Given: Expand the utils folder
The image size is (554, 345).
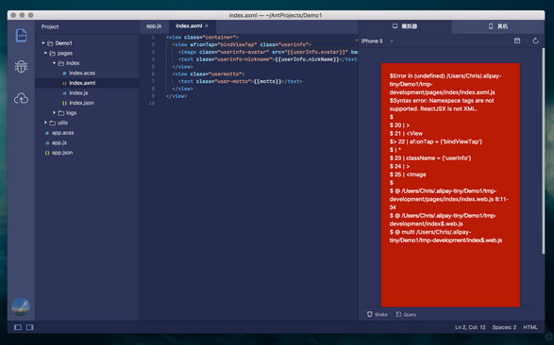Looking at the screenshot, I should click(45, 123).
